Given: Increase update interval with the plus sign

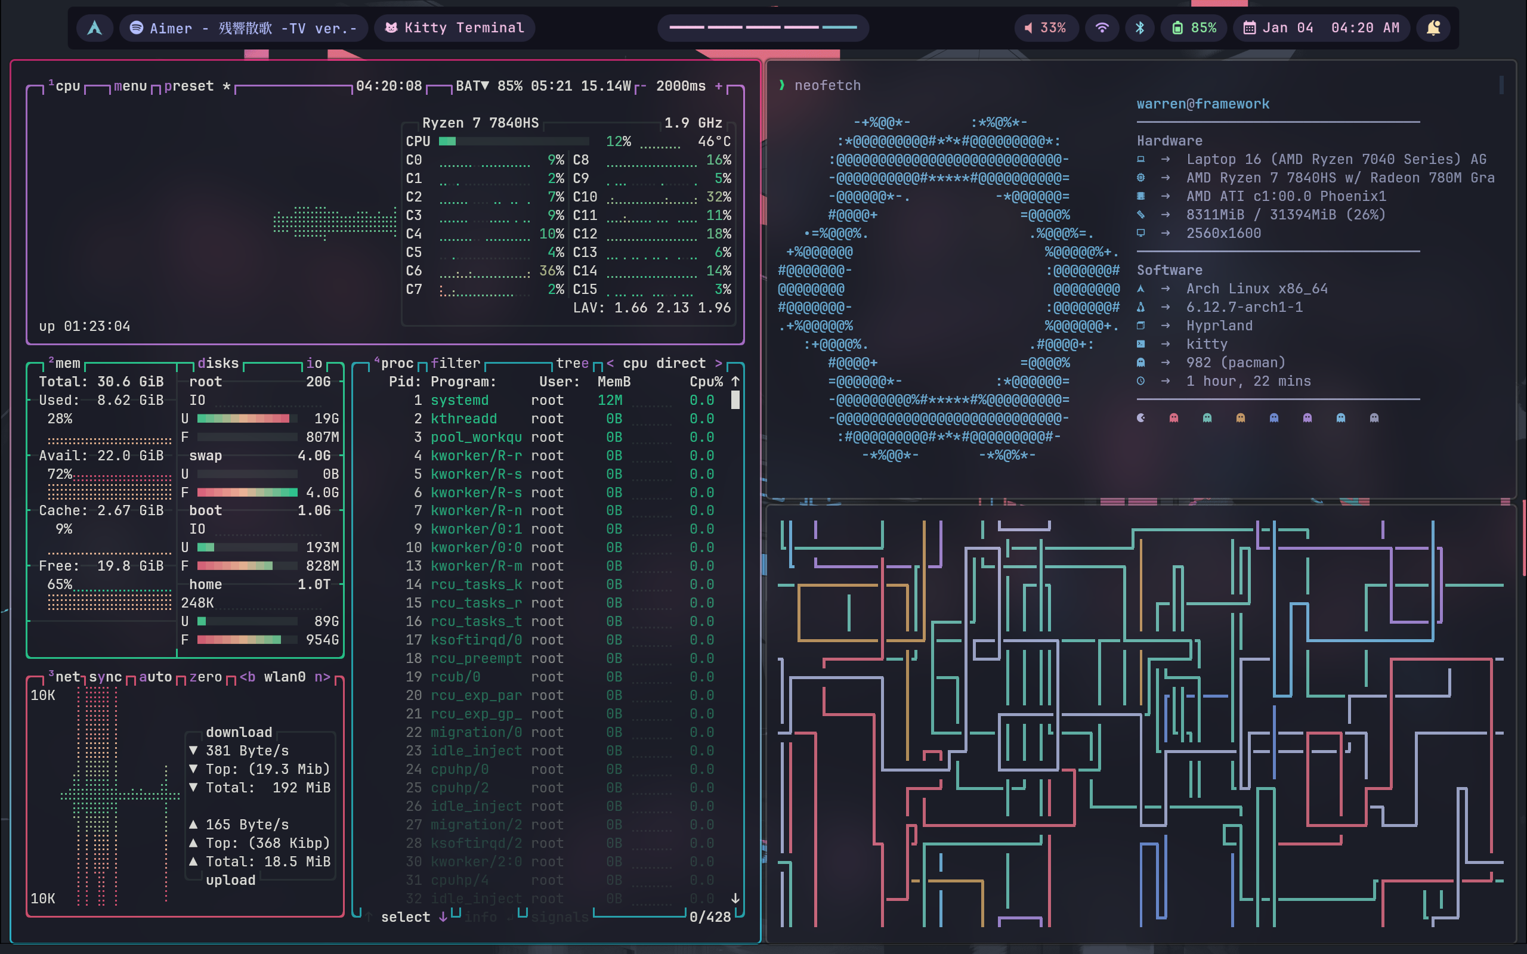Looking at the screenshot, I should pos(719,86).
